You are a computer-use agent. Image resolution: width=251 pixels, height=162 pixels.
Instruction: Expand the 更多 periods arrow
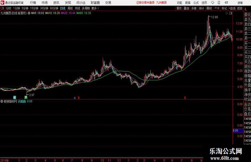pos(95,8)
